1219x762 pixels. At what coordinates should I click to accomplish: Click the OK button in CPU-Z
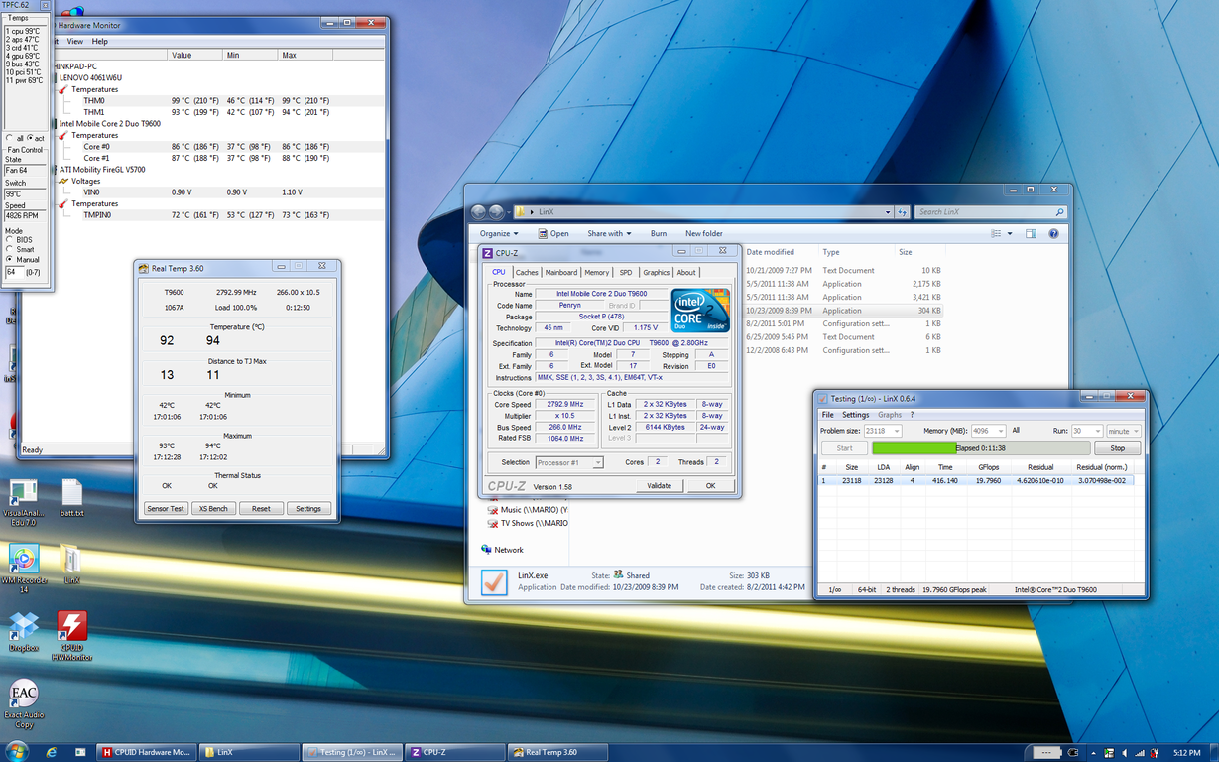[x=710, y=486]
